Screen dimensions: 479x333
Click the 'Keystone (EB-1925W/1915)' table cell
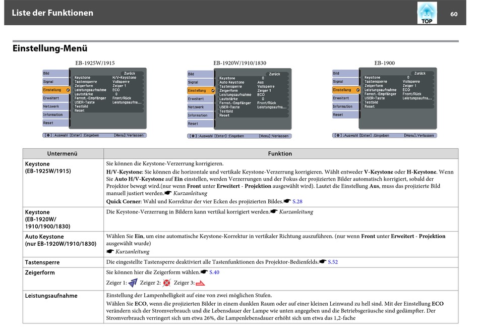click(x=63, y=183)
